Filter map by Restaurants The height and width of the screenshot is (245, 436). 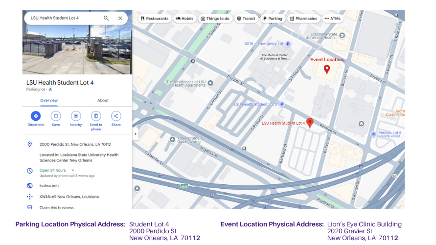click(155, 19)
